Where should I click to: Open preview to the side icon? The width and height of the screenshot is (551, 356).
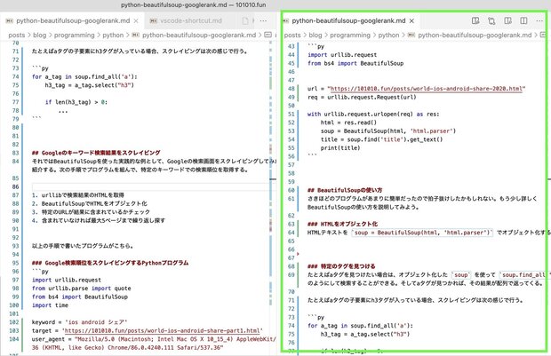(507, 20)
